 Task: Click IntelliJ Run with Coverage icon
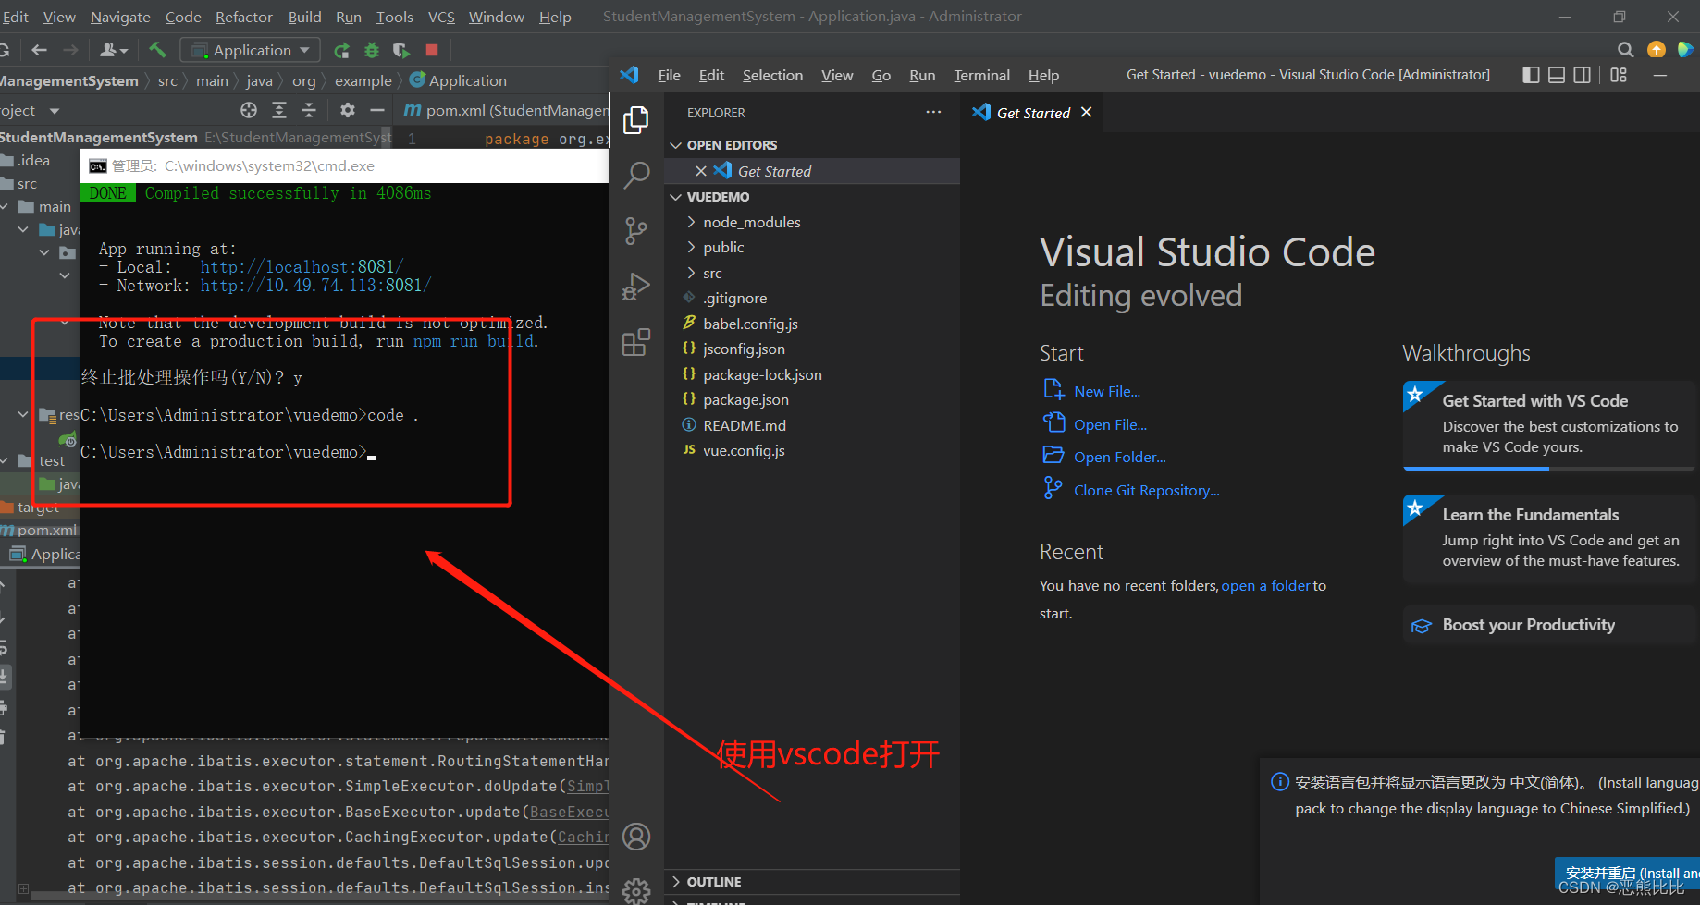[x=401, y=50]
